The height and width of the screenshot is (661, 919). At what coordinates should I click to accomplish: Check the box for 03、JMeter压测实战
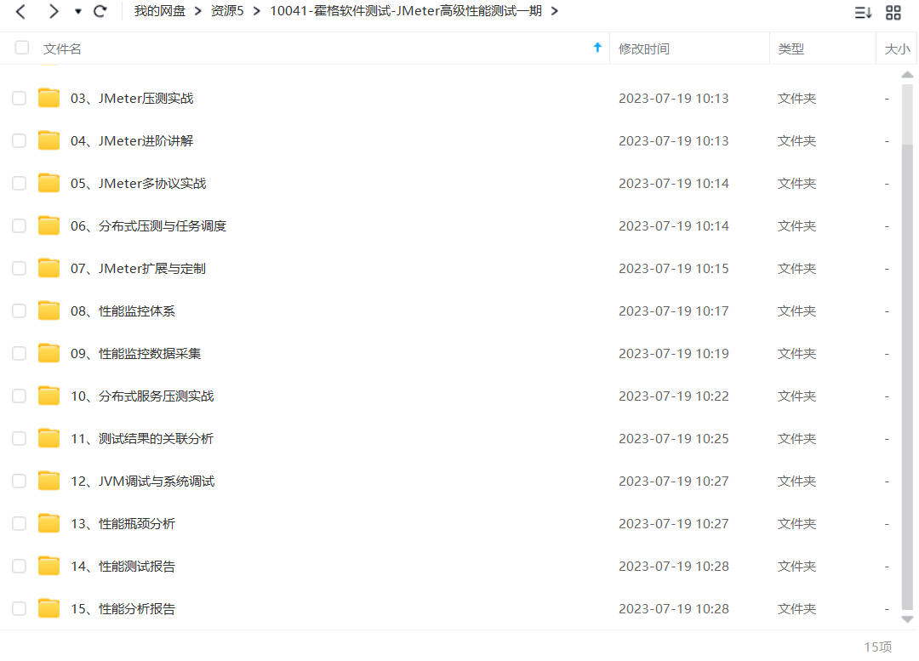[x=20, y=98]
